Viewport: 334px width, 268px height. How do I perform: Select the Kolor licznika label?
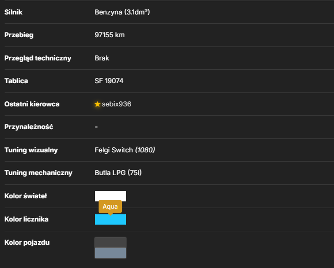(26, 219)
